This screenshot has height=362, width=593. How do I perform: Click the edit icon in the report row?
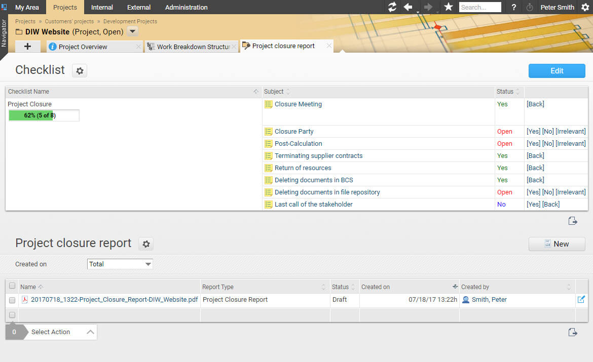pos(581,300)
